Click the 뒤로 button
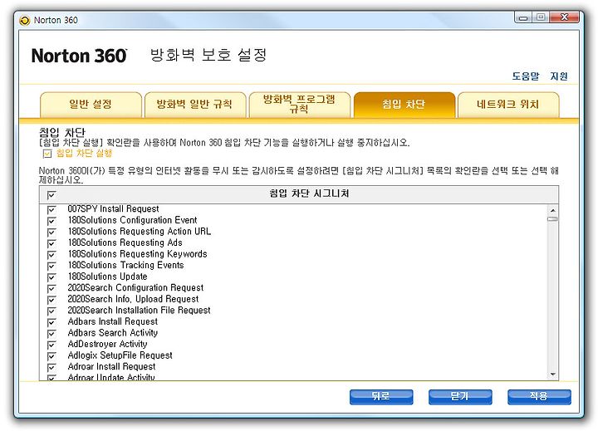 (381, 397)
